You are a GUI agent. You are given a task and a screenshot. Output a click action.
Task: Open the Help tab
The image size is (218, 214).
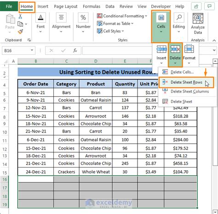[180, 6]
